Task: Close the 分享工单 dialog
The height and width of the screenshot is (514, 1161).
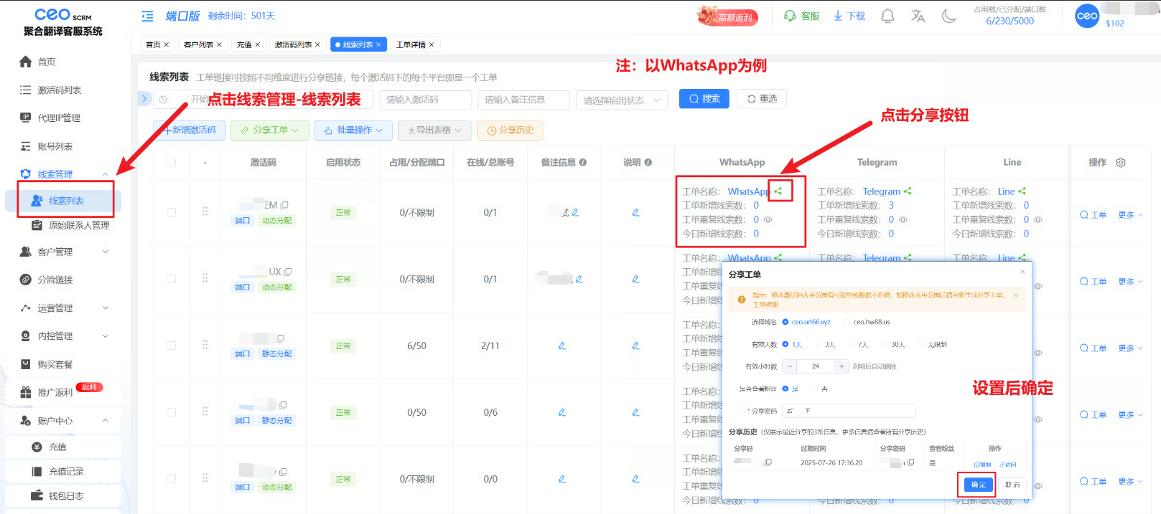Action: [1022, 272]
